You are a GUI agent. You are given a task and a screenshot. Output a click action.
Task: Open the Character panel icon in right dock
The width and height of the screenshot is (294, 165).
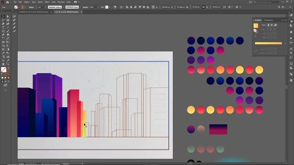[291, 49]
